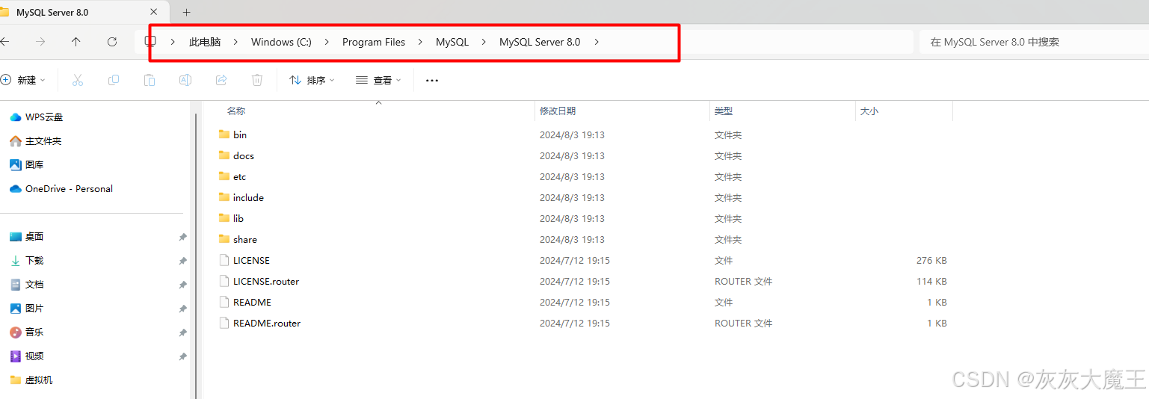
Task: Click the Copy icon in toolbar
Action: coord(114,80)
